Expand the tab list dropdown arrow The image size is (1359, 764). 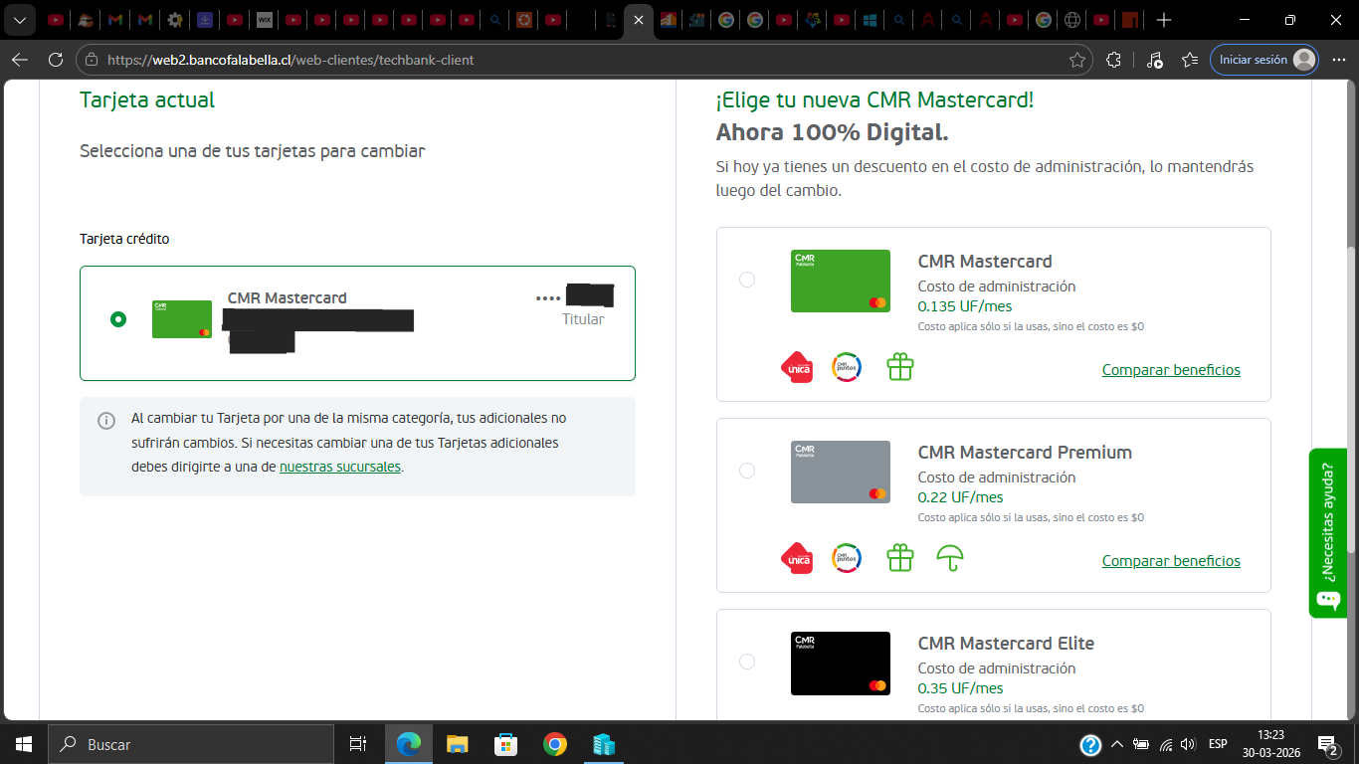point(19,20)
